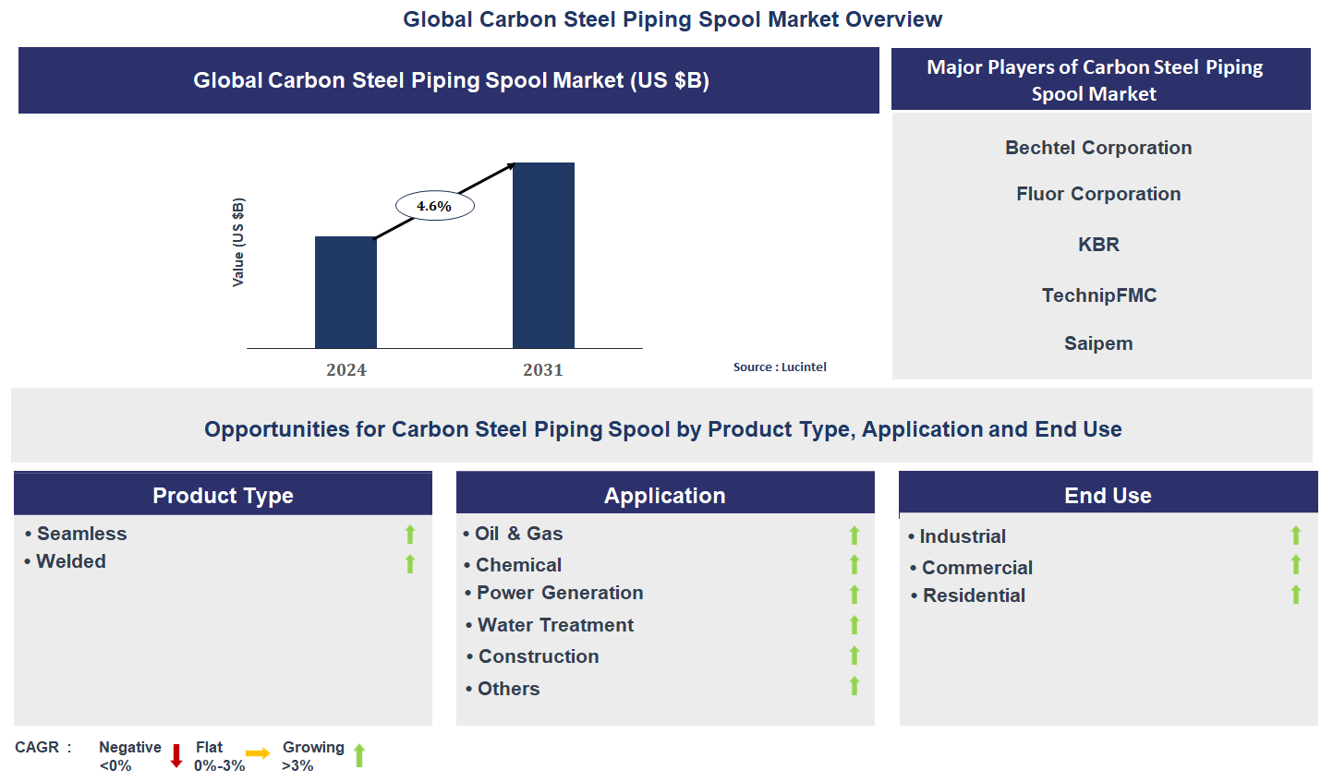Image resolution: width=1333 pixels, height=782 pixels.
Task: Click the 4.6% CAGR bubble
Action: point(434,205)
